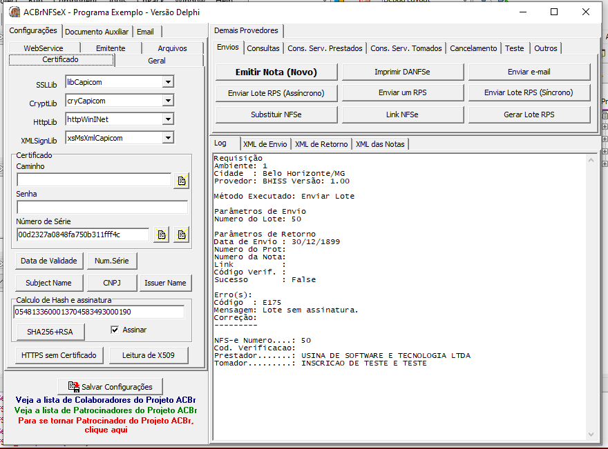Open the CryptLib dropdown

click(168, 101)
